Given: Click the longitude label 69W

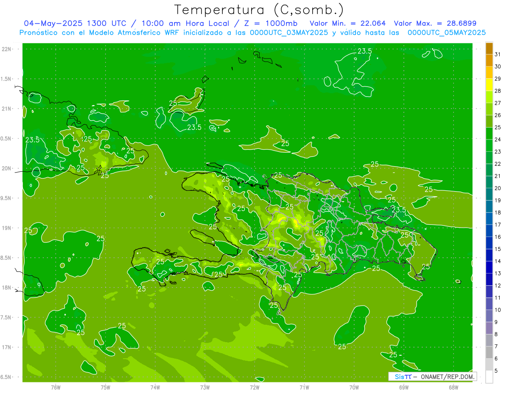Looking at the screenshot, I should pos(404,387).
